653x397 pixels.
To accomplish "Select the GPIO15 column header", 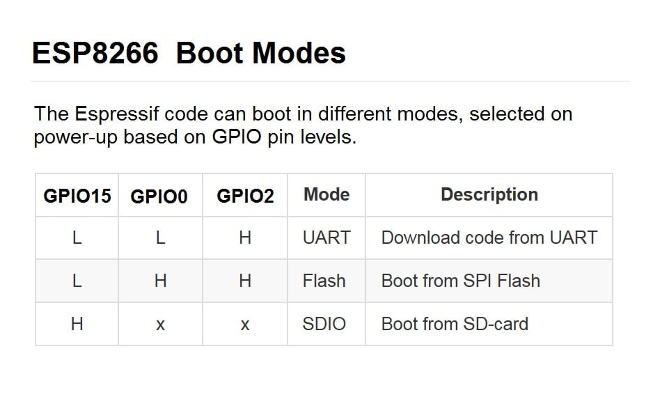I will click(x=77, y=196).
